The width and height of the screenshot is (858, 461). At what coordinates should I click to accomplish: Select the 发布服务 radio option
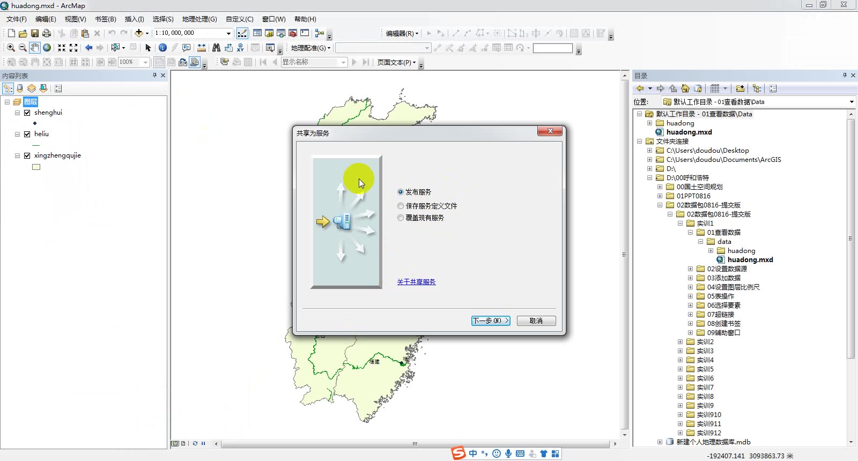[x=401, y=192]
